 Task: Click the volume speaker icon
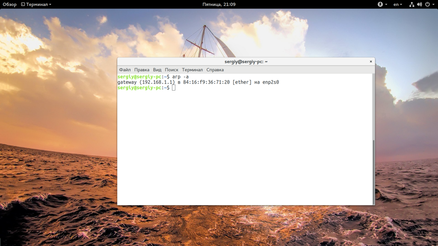[x=419, y=4]
